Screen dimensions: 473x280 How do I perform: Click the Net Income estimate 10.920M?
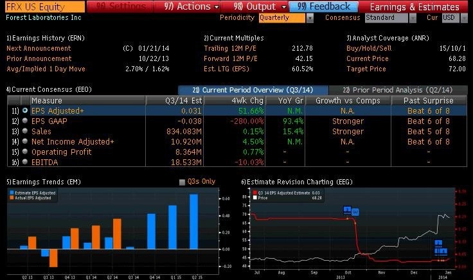click(186, 142)
